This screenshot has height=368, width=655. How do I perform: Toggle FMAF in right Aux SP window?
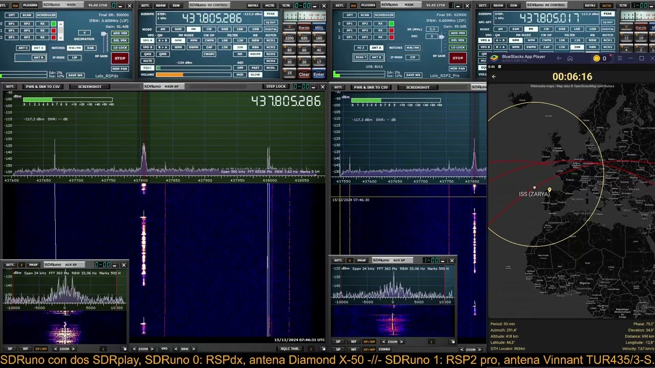tap(361, 261)
